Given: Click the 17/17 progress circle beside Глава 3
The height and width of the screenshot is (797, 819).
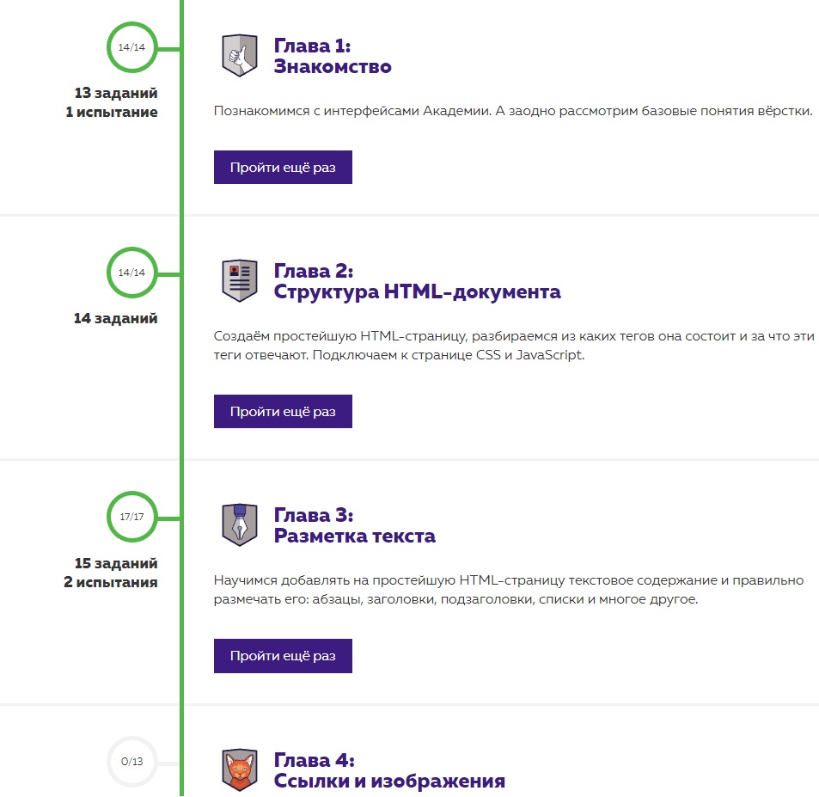Looking at the screenshot, I should tap(131, 517).
